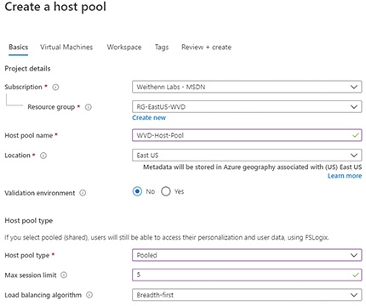
Task: Open the Load balancing algorithm dropdown
Action: coord(247,295)
